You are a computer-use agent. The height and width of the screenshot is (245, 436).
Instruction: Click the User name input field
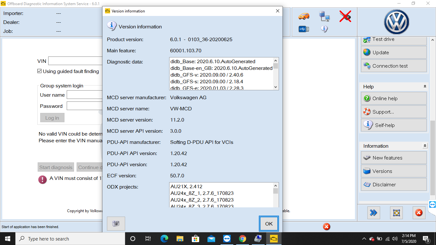85,95
